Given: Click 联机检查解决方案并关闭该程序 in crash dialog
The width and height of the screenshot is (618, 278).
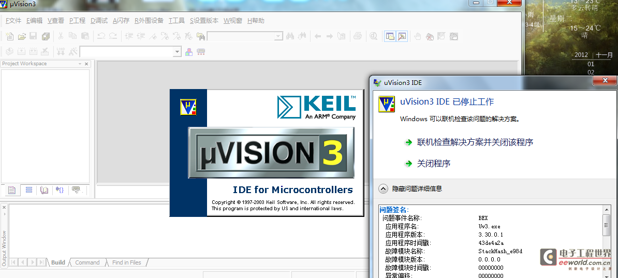Looking at the screenshot, I should click(x=475, y=142).
